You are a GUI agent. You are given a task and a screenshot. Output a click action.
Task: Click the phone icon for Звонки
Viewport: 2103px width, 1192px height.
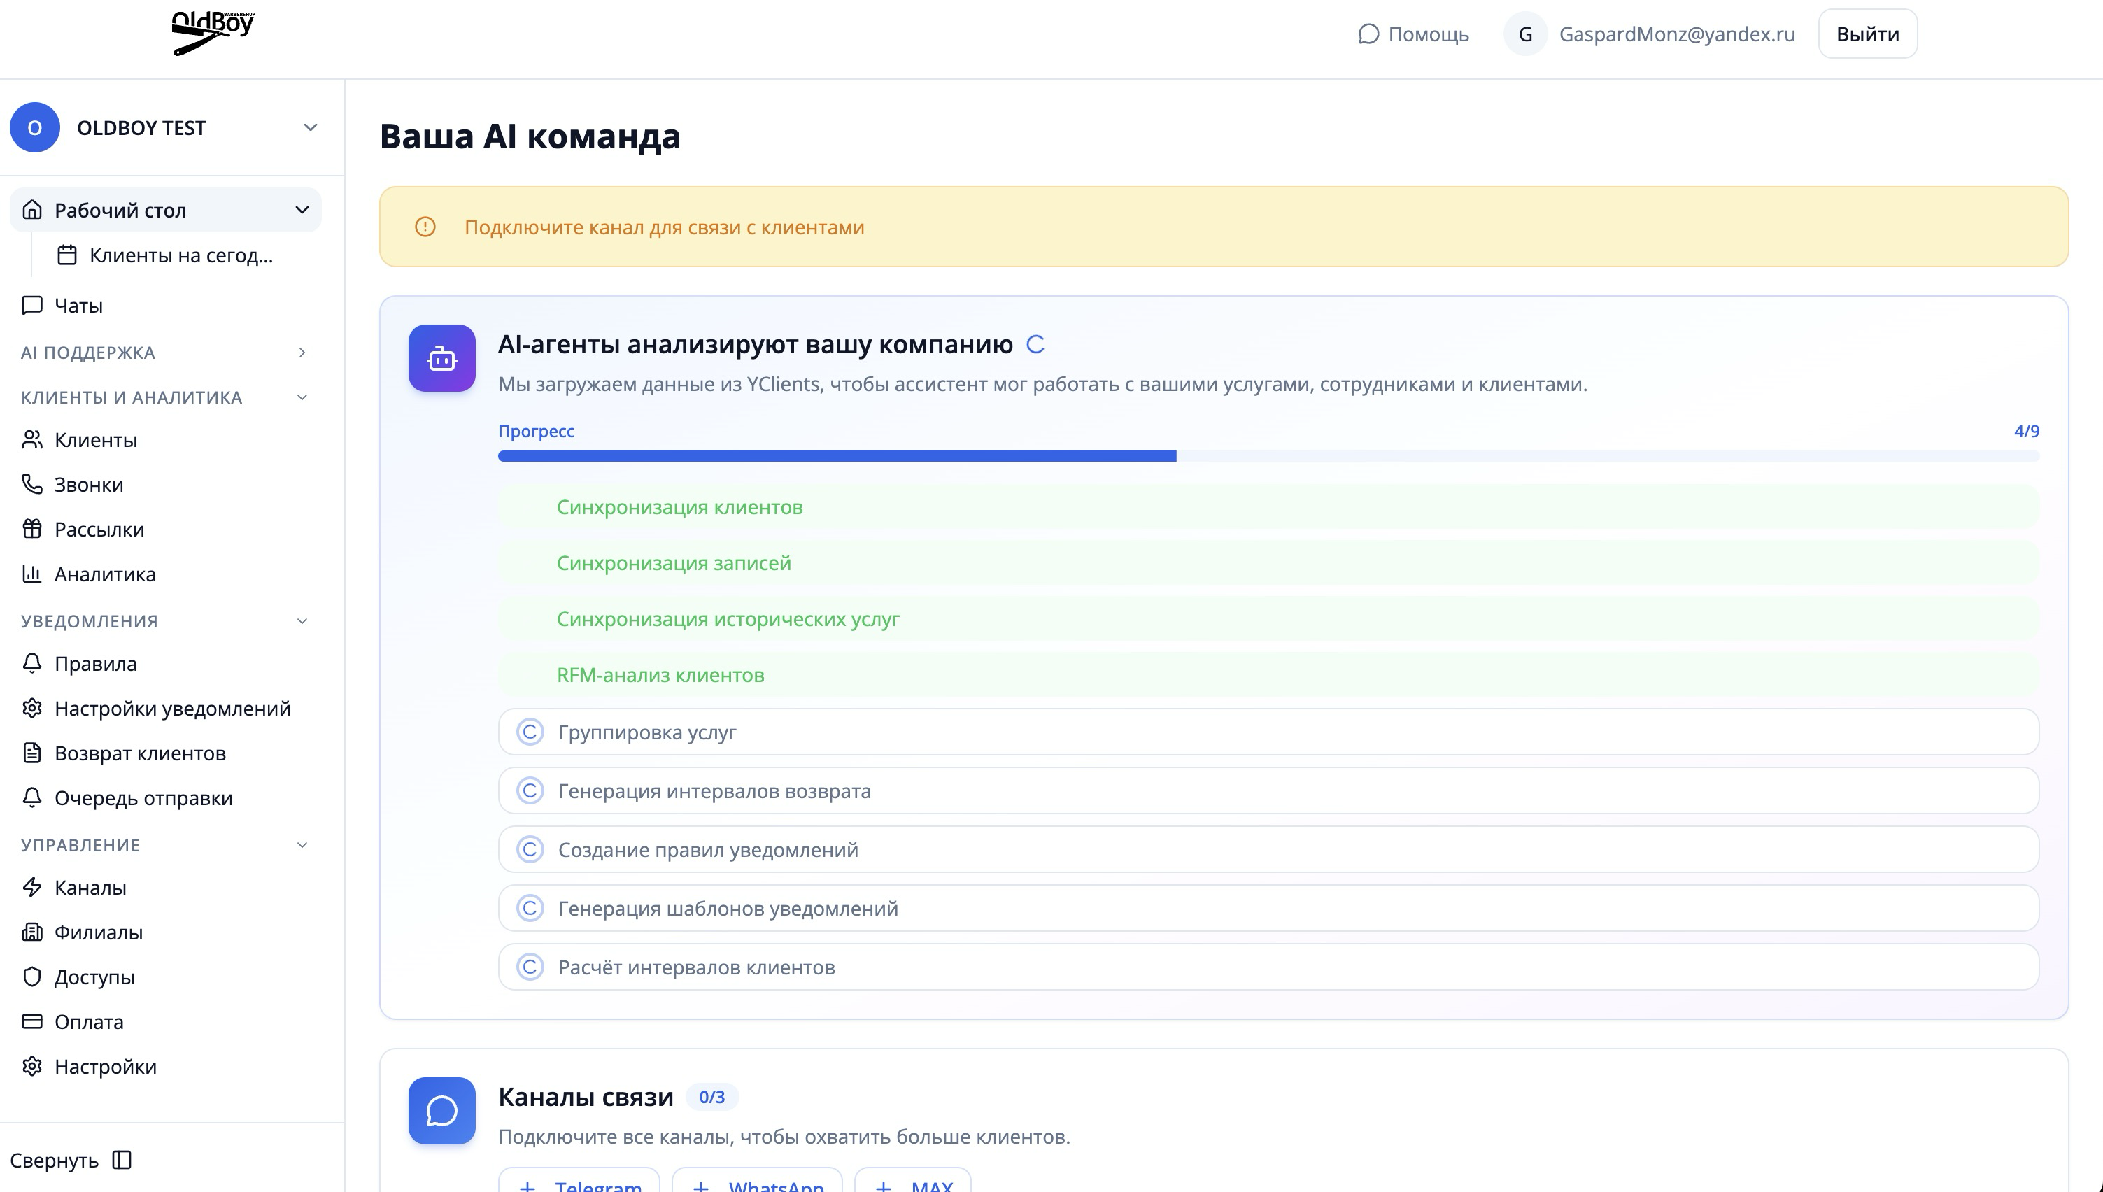coord(32,485)
